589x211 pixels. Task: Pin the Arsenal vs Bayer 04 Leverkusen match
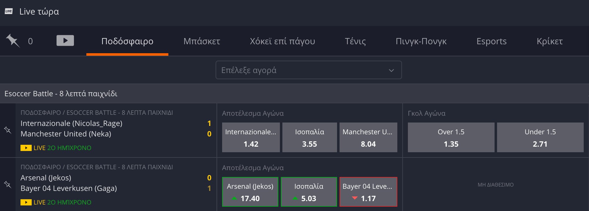click(7, 185)
